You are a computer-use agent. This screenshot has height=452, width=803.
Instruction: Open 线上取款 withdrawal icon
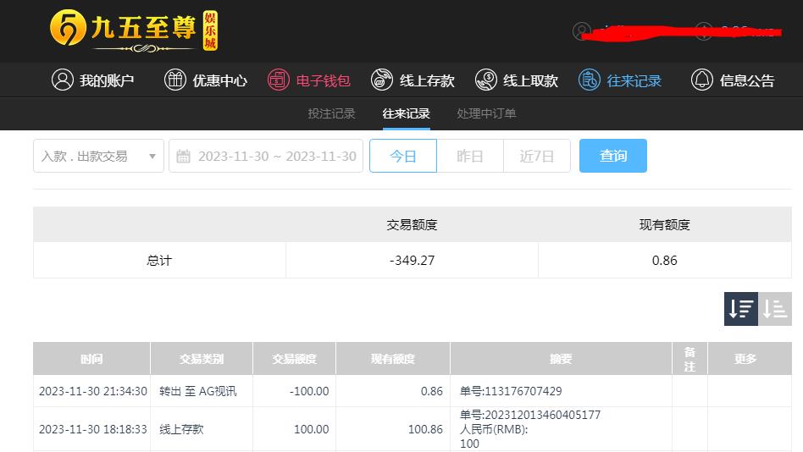click(x=485, y=80)
